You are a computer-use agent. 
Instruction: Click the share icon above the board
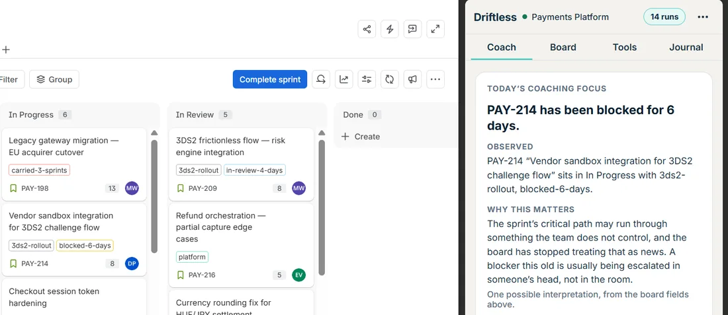(367, 29)
